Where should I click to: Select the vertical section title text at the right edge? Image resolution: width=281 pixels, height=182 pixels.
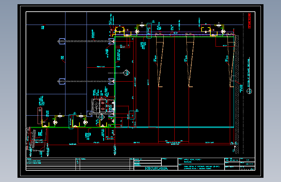[x=249, y=73]
